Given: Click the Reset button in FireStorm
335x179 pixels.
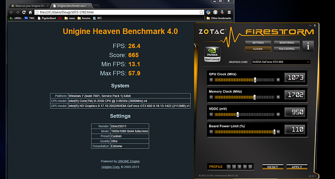Looking at the screenshot, I should [272, 167].
